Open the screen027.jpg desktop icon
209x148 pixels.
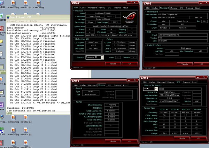click(x=39, y=5)
